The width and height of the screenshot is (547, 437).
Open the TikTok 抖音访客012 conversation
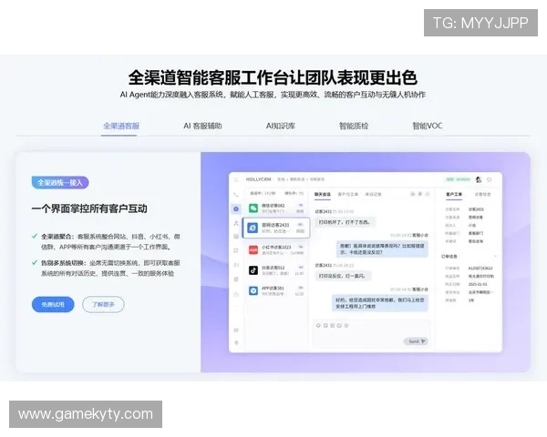(276, 270)
